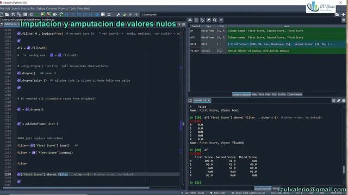Open the Projects menu

[63, 9]
